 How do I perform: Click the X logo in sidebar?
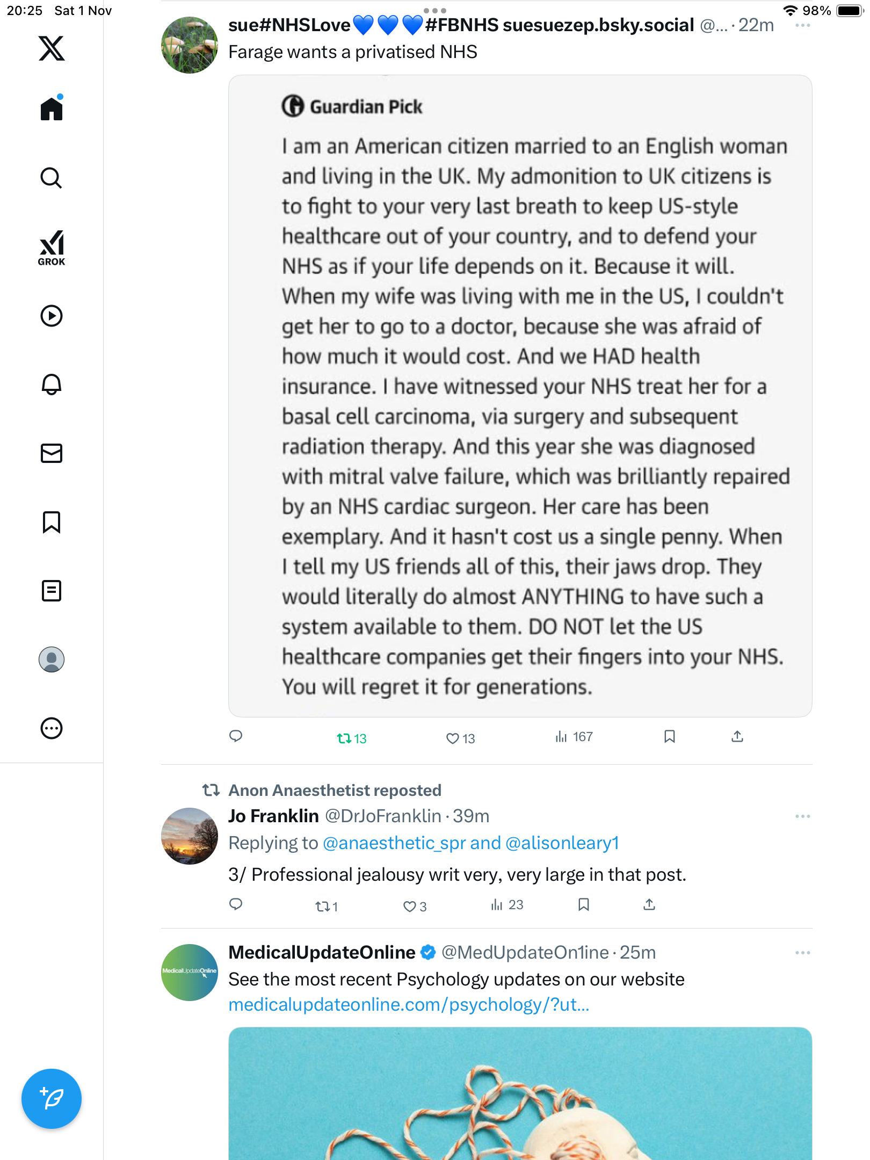click(x=52, y=48)
